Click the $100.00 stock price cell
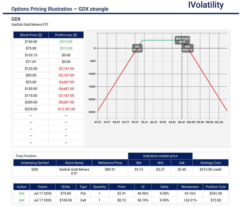The image size is (242, 207). tap(31, 42)
